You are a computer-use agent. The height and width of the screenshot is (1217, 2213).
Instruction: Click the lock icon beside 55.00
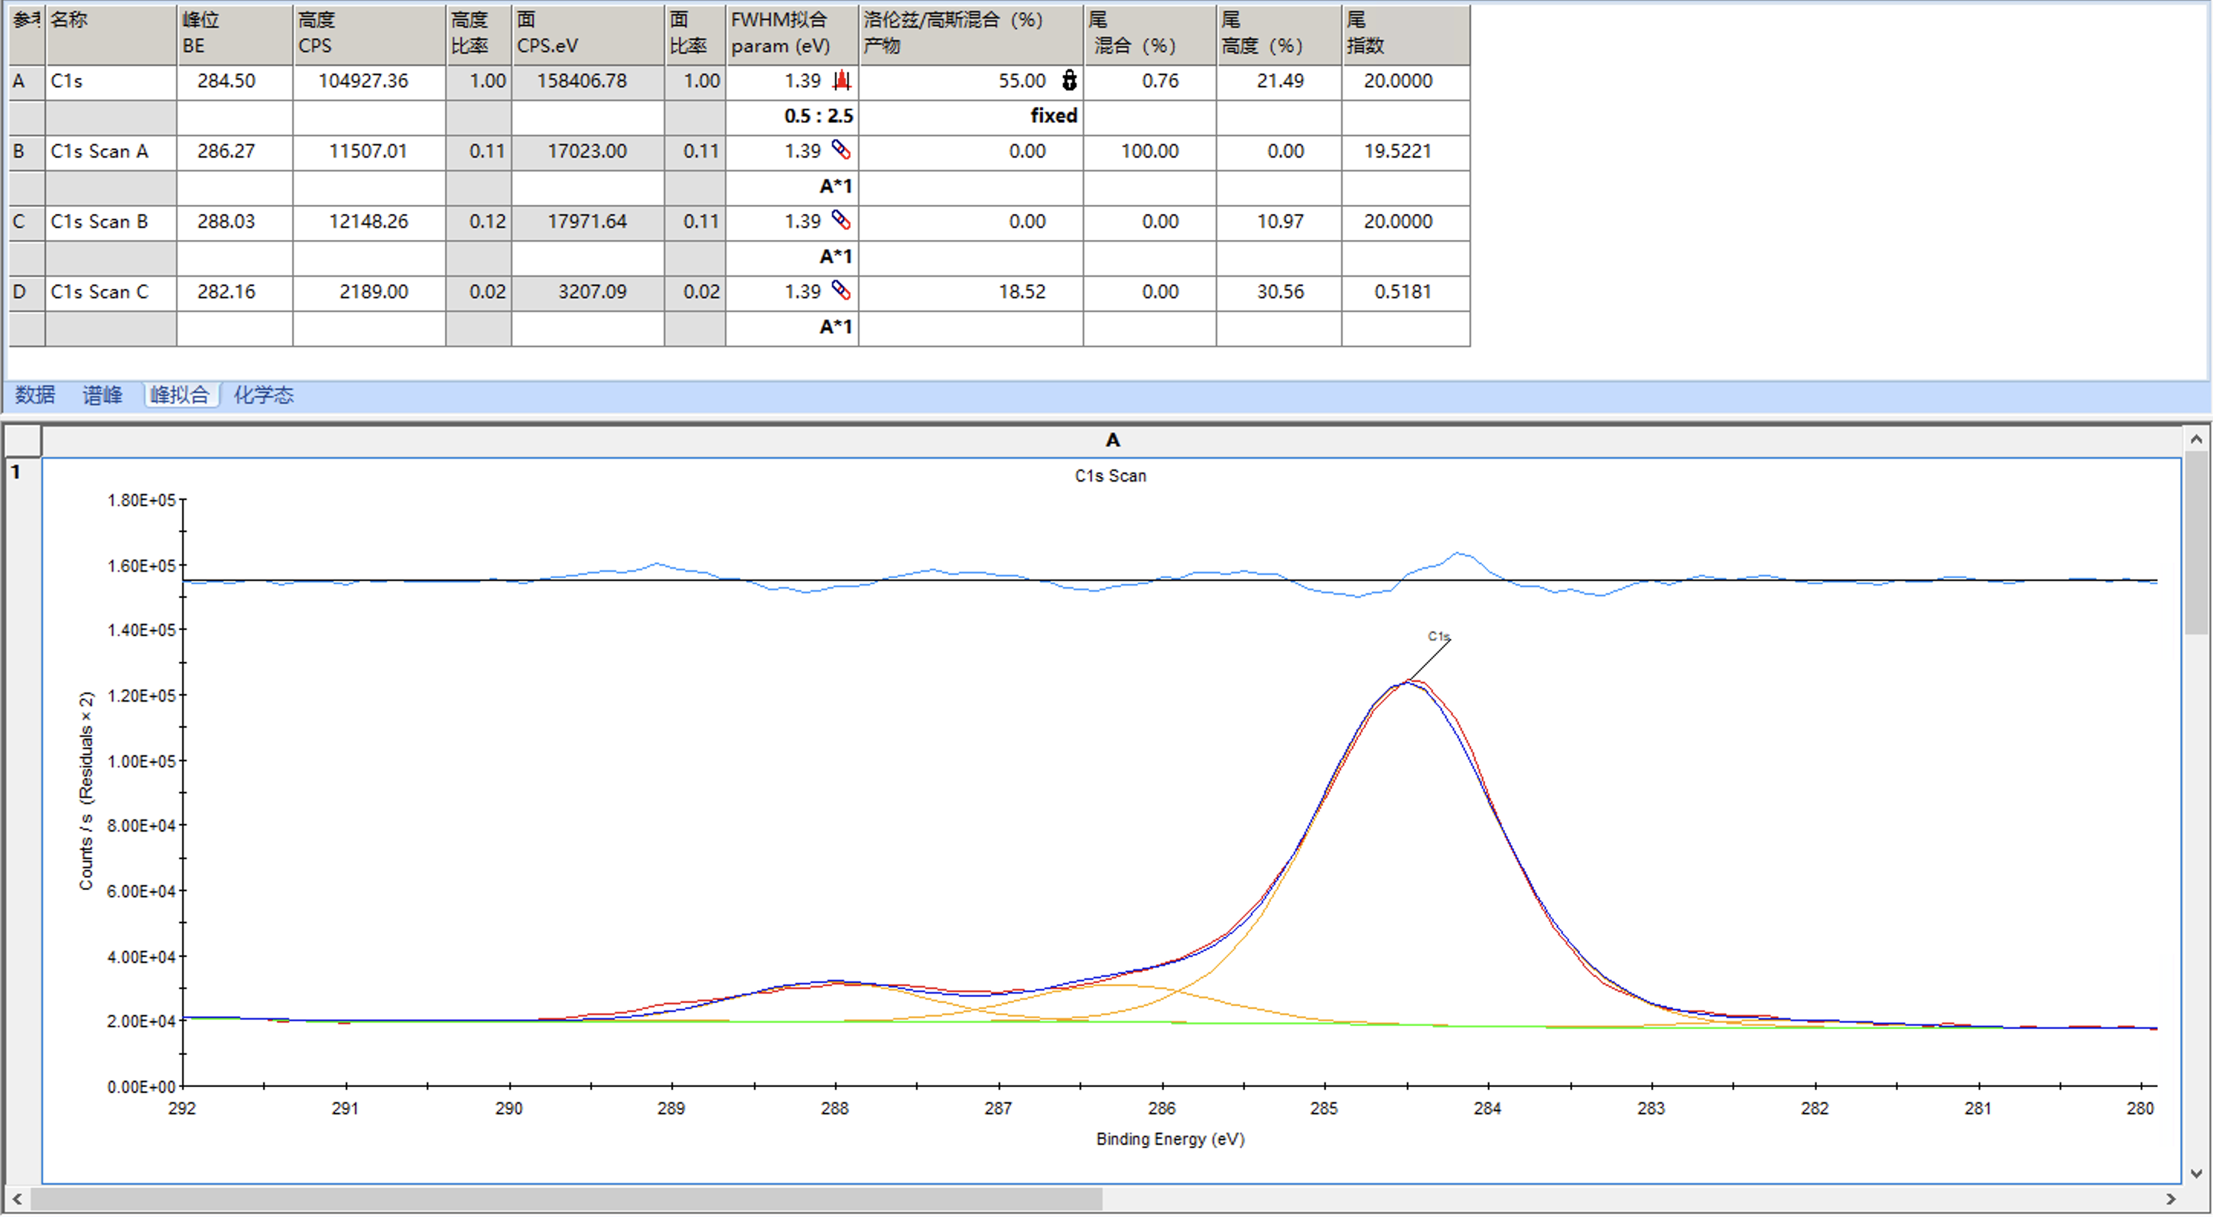(1069, 81)
